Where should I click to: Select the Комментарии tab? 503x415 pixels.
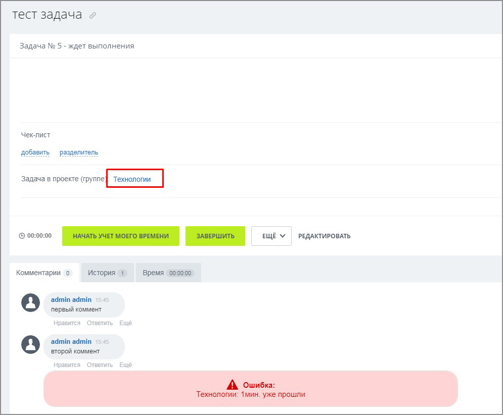[x=44, y=273]
